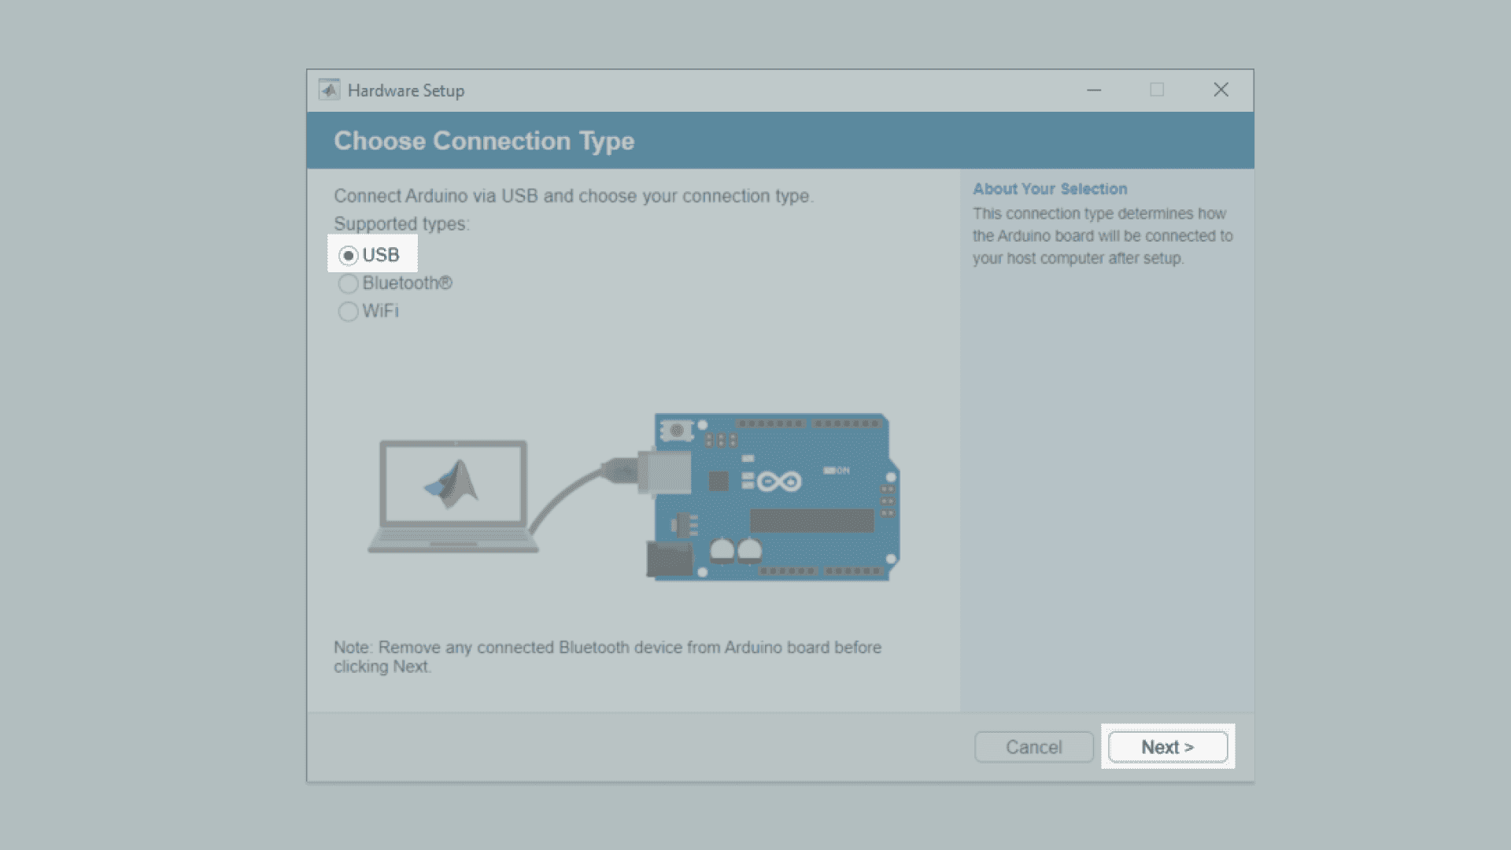This screenshot has height=850, width=1511.
Task: Click the disabled maximize window button
Action: coord(1157,90)
